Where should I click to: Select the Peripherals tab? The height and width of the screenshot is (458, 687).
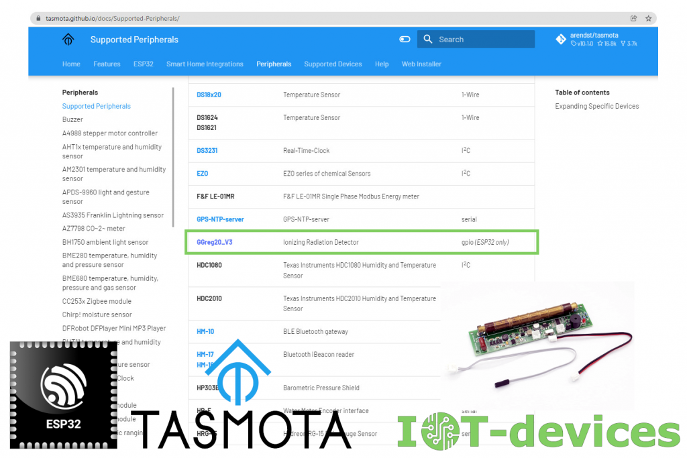274,64
